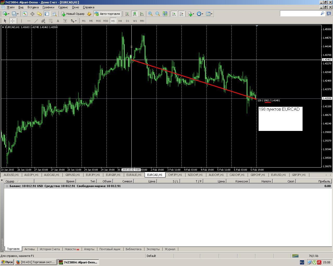333x266 pixels.
Task: Select the trendline tool
Action: [x=36, y=21]
